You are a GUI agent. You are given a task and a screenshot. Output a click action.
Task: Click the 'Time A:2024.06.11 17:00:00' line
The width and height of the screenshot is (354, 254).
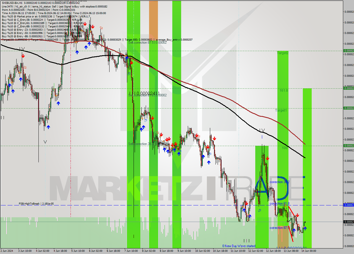54,13
